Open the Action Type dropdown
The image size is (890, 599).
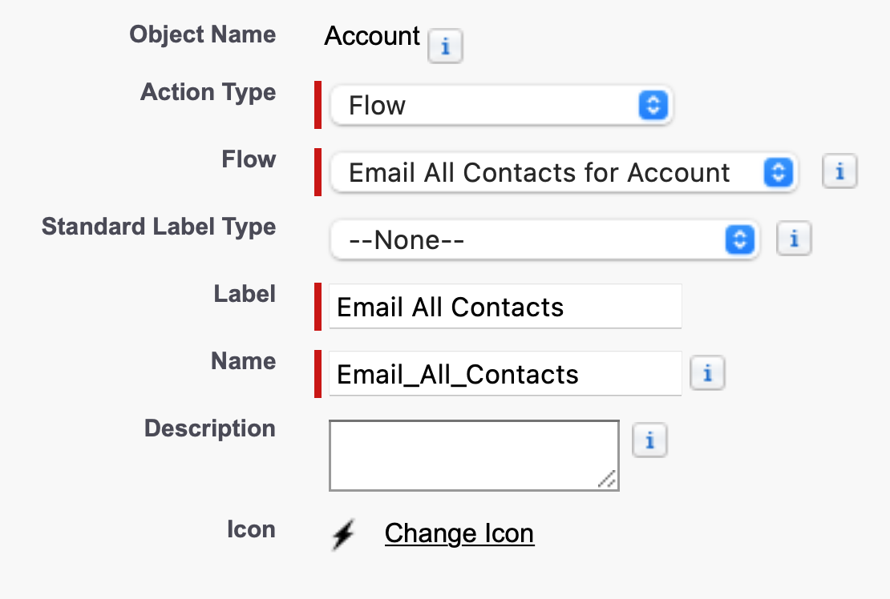coord(501,105)
